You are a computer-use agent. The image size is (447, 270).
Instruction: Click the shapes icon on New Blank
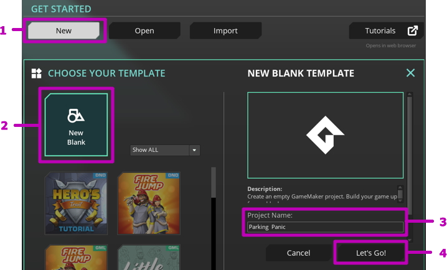(x=75, y=116)
